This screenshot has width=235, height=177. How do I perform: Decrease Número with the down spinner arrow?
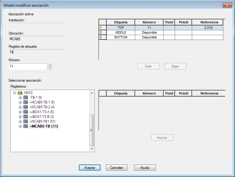50,68
